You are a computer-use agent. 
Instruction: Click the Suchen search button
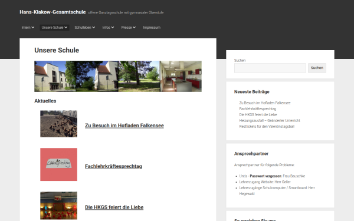point(317,68)
